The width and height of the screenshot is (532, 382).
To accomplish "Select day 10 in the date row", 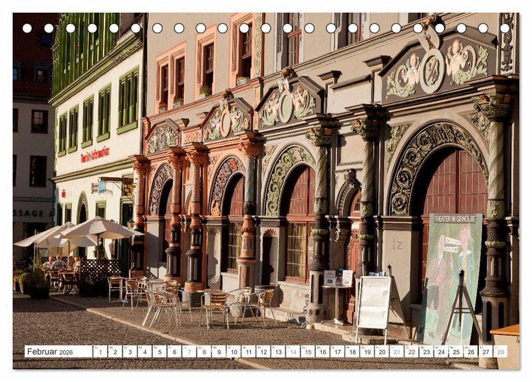I will (233, 351).
